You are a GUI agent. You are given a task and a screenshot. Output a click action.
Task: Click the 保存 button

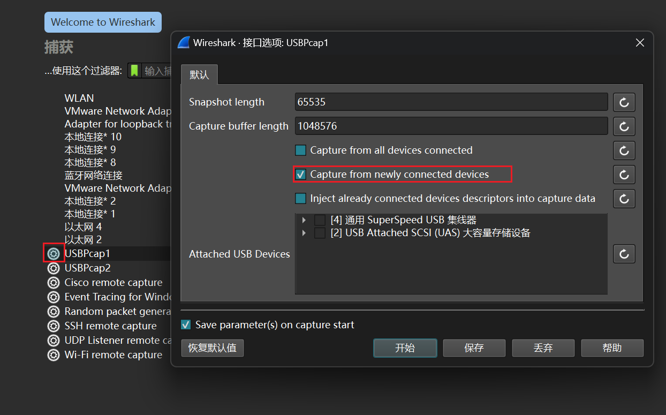click(474, 348)
